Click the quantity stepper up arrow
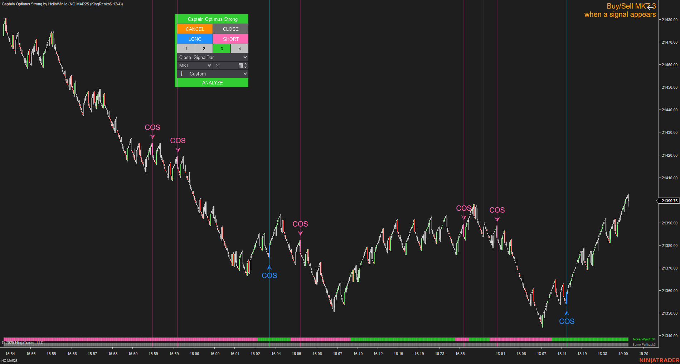The width and height of the screenshot is (680, 364). tap(246, 64)
